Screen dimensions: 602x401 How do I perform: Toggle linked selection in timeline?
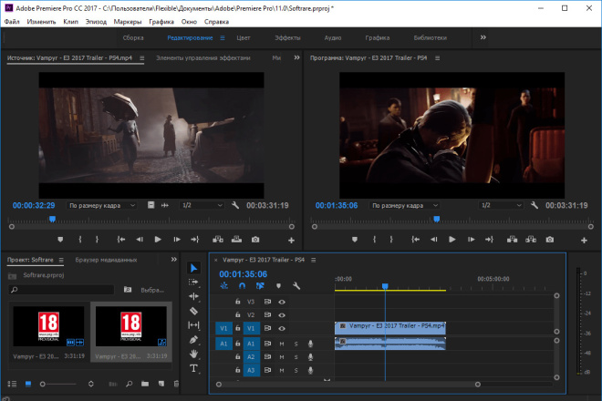click(x=260, y=286)
